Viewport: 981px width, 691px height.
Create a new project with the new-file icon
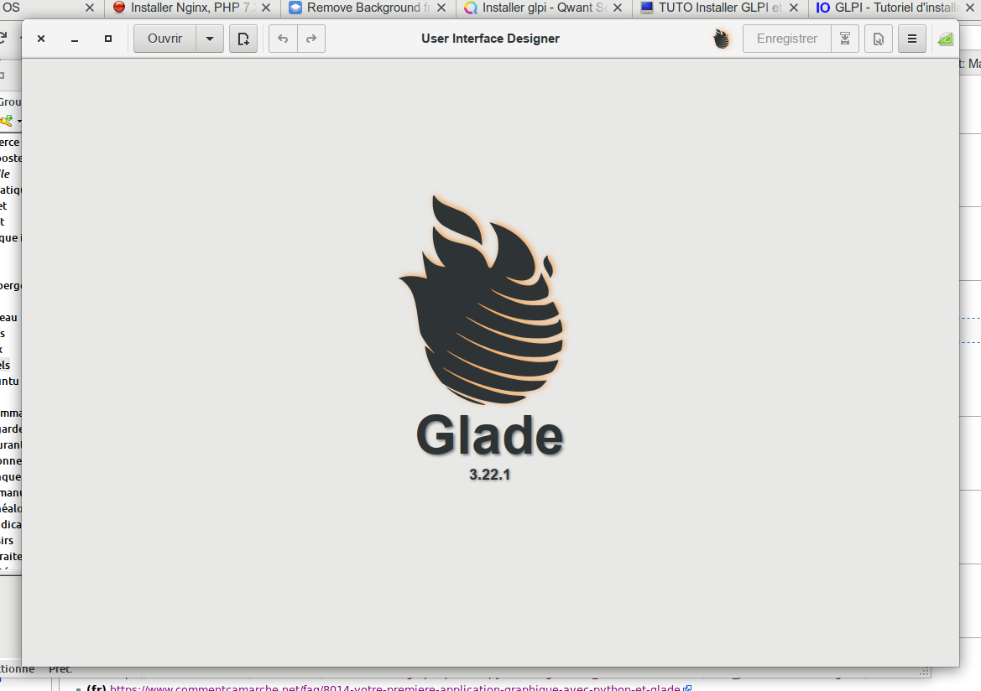coord(243,39)
